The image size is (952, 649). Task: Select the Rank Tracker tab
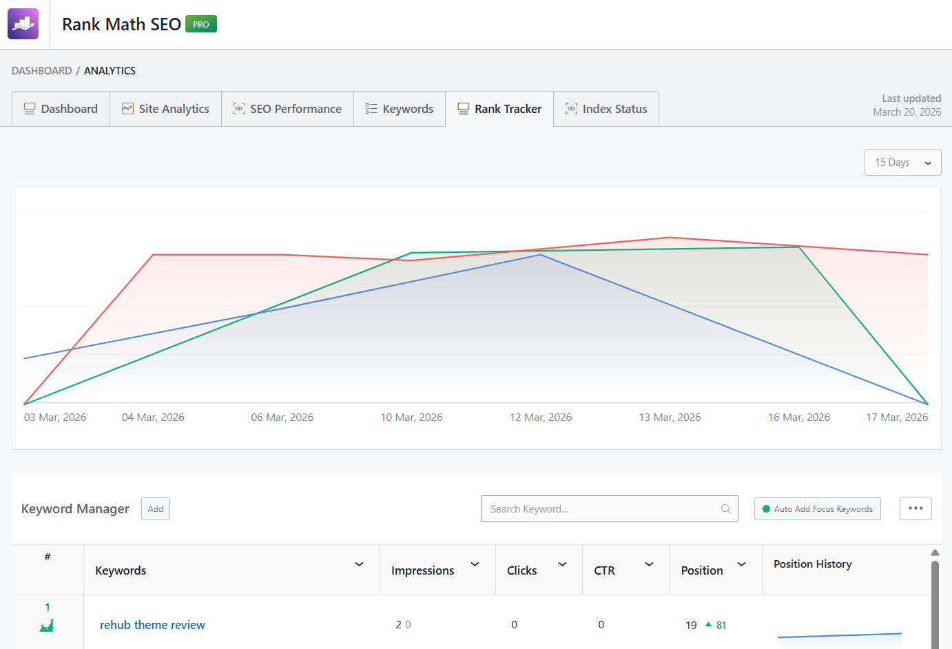click(x=499, y=109)
